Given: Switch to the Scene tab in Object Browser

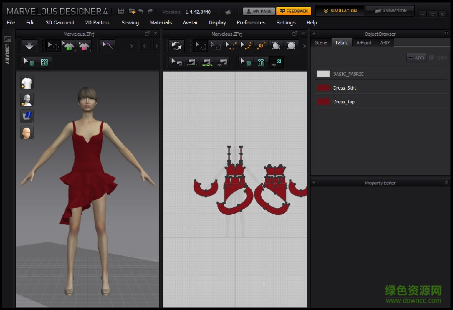Looking at the screenshot, I should click(x=321, y=43).
